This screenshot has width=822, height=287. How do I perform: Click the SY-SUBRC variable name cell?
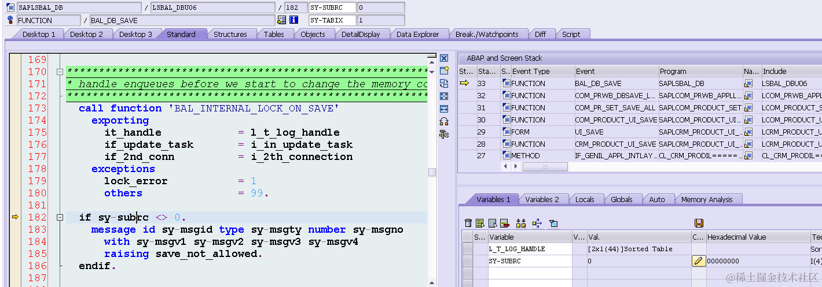tap(529, 261)
